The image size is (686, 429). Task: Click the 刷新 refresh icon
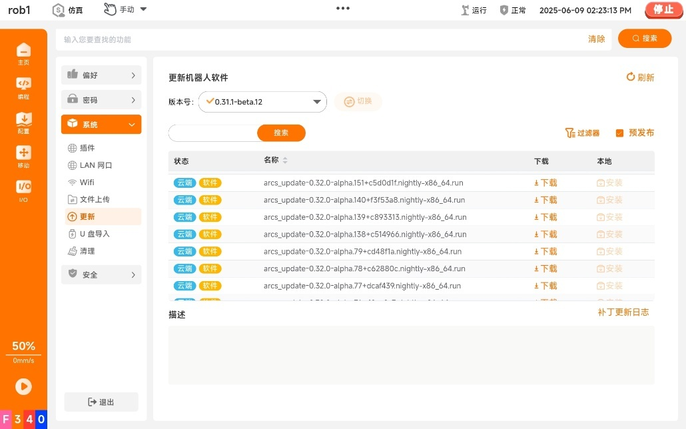pyautogui.click(x=631, y=77)
